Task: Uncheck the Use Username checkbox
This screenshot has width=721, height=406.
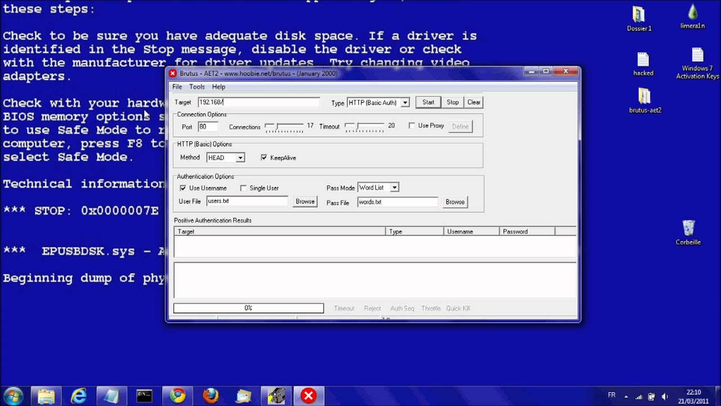Action: point(183,188)
